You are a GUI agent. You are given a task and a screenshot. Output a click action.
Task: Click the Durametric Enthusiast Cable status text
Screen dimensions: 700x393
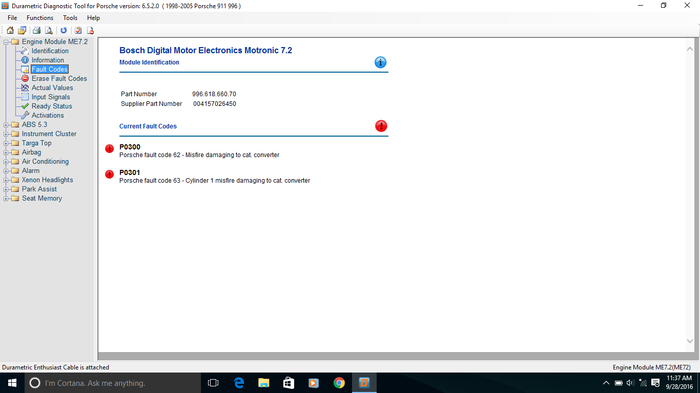(55, 367)
